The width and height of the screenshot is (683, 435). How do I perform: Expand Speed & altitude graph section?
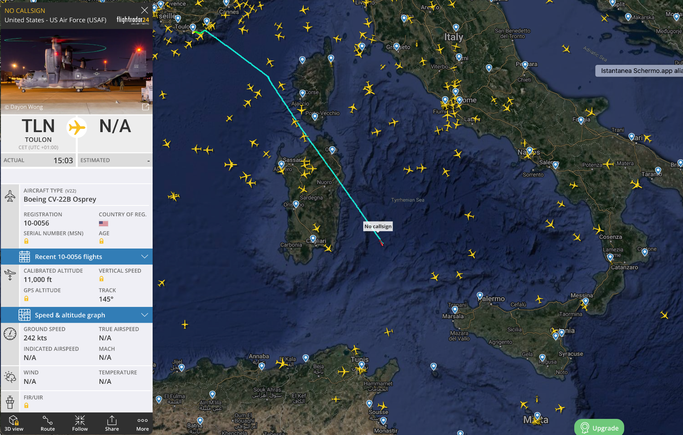pos(77,315)
